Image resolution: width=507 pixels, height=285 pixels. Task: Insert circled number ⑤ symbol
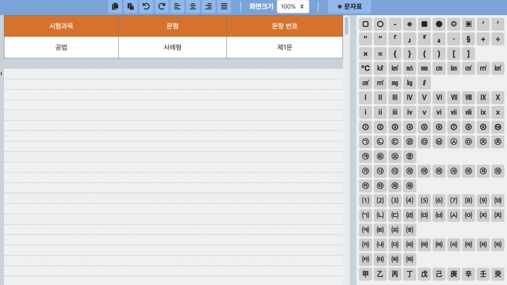424,127
